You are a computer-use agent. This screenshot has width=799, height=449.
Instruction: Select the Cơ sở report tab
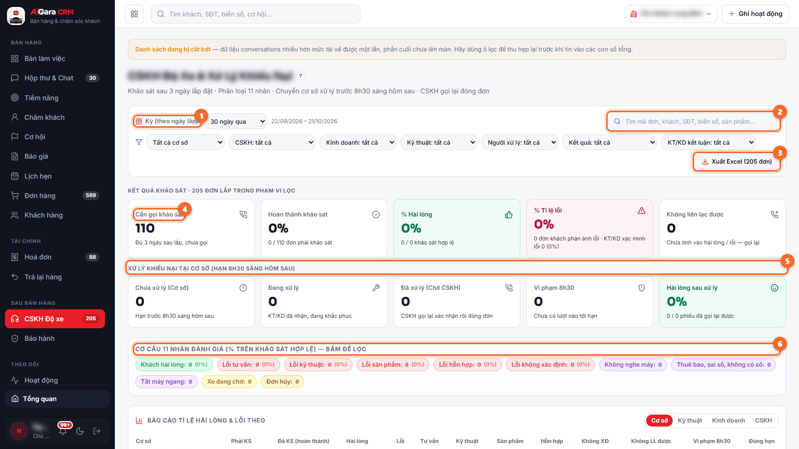(x=659, y=421)
